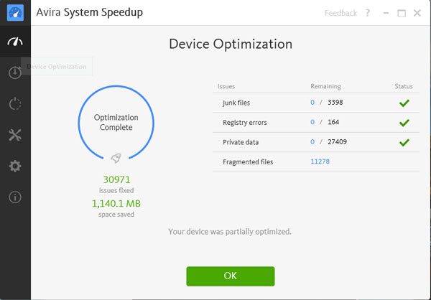This screenshot has width=431, height=300.
Task: Click the Private data remaining count 0
Action: (x=312, y=142)
